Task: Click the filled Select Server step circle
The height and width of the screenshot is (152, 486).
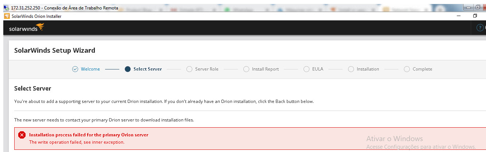Action: (x=128, y=69)
